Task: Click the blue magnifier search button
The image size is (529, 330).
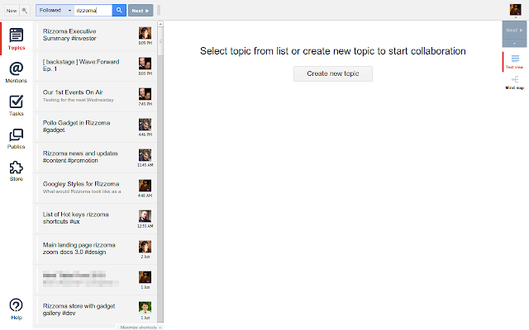Action: tap(119, 11)
